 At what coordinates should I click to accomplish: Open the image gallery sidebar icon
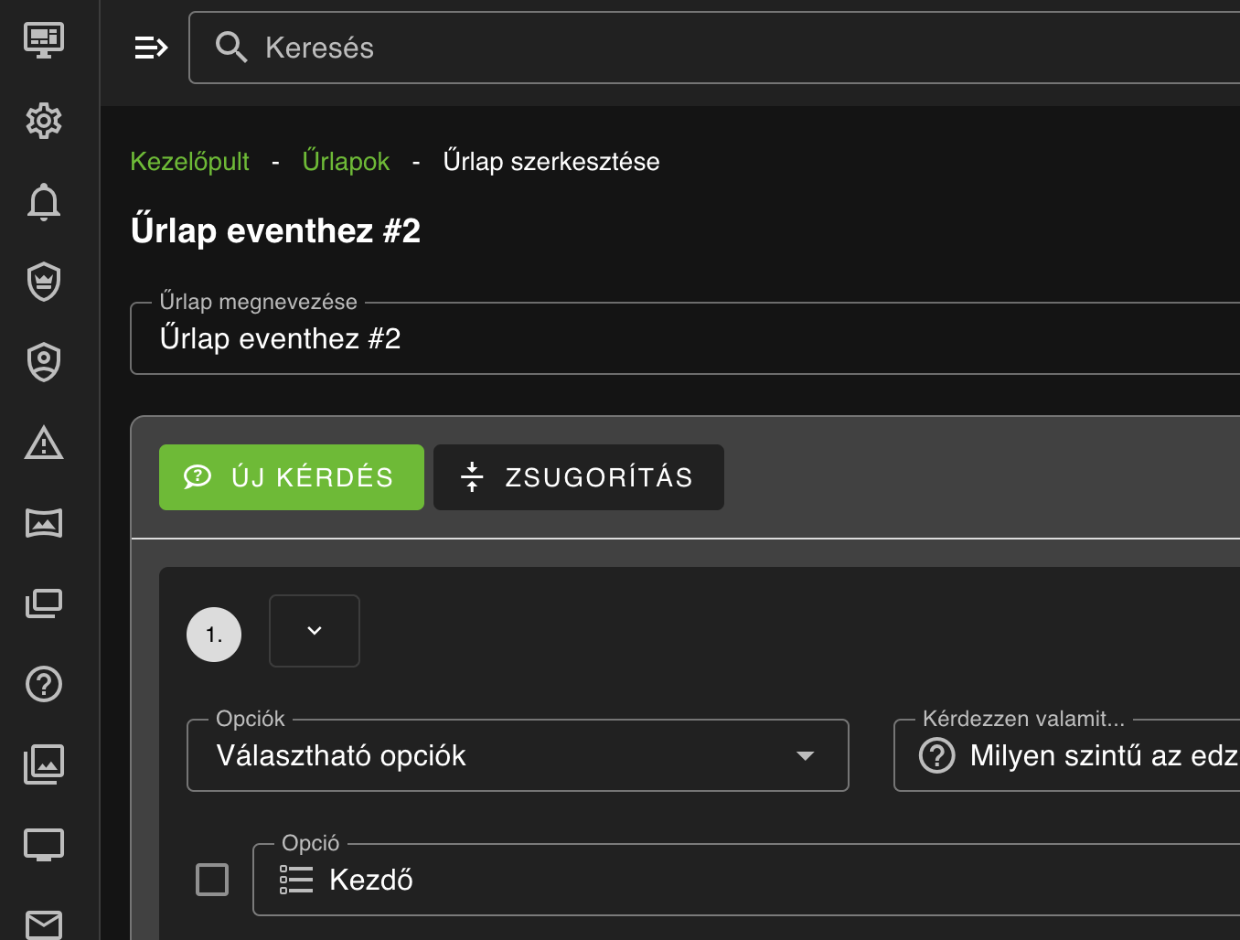click(x=44, y=764)
